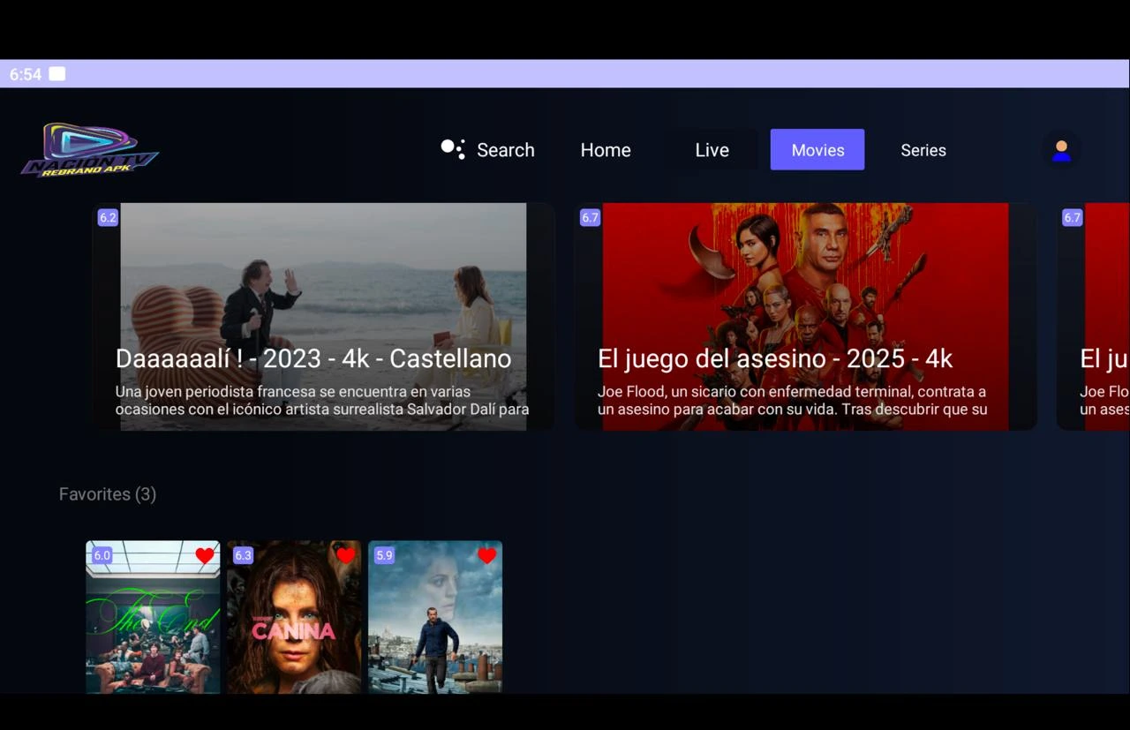Toggle heart on the 5.9-rated movie poster
This screenshot has height=730, width=1130.
(487, 555)
